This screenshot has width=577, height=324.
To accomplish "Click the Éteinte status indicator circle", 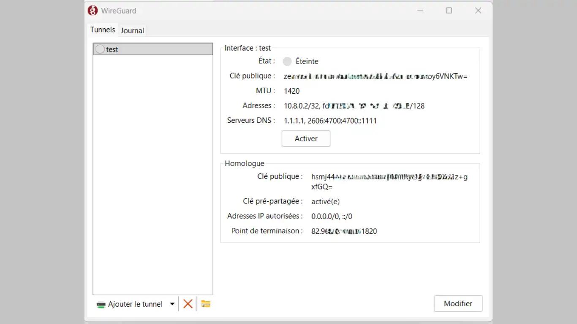I will (x=287, y=62).
